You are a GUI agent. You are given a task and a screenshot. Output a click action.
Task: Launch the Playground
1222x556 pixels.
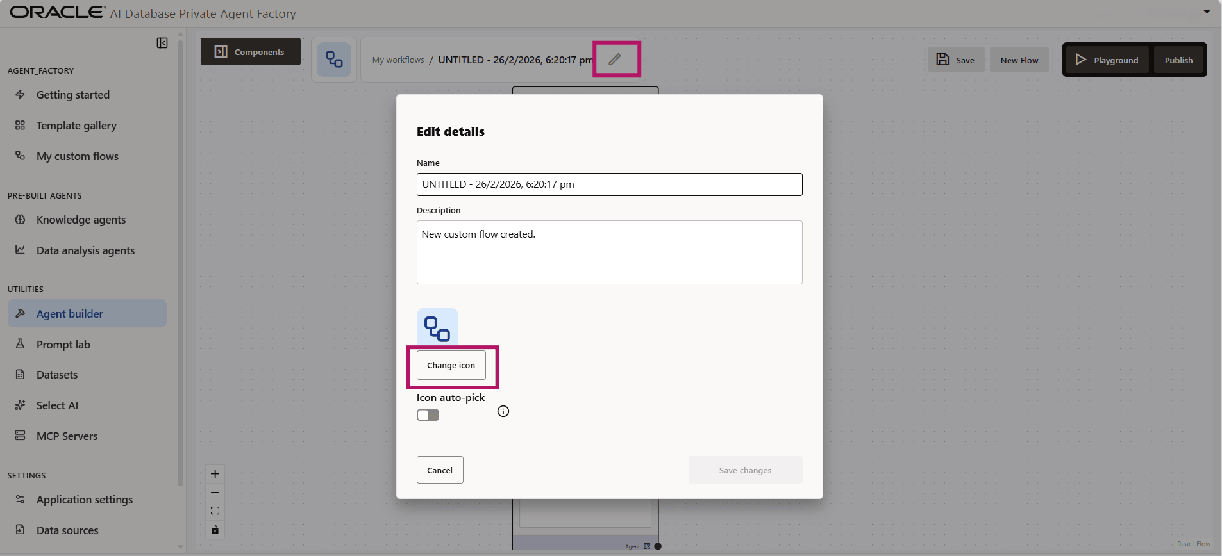point(1107,60)
